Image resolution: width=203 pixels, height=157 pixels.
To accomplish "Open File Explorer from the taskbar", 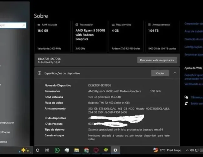I will click(76, 150).
